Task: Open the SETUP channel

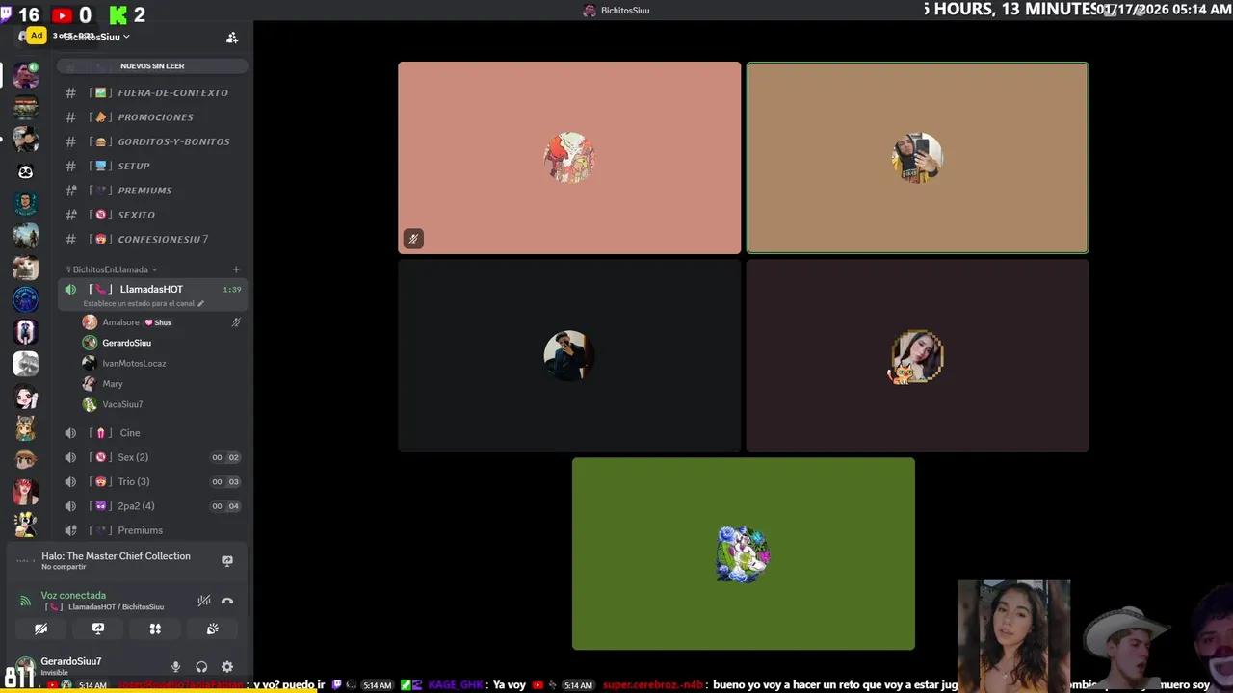Action: click(134, 166)
